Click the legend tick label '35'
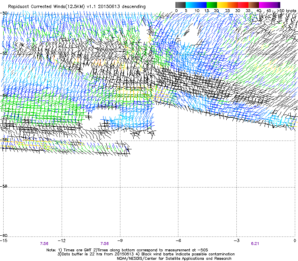Viewport: 298px width, 261px height. click(248, 11)
